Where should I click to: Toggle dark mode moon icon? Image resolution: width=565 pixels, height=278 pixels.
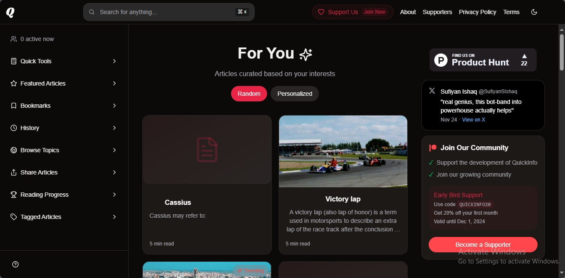(x=534, y=12)
